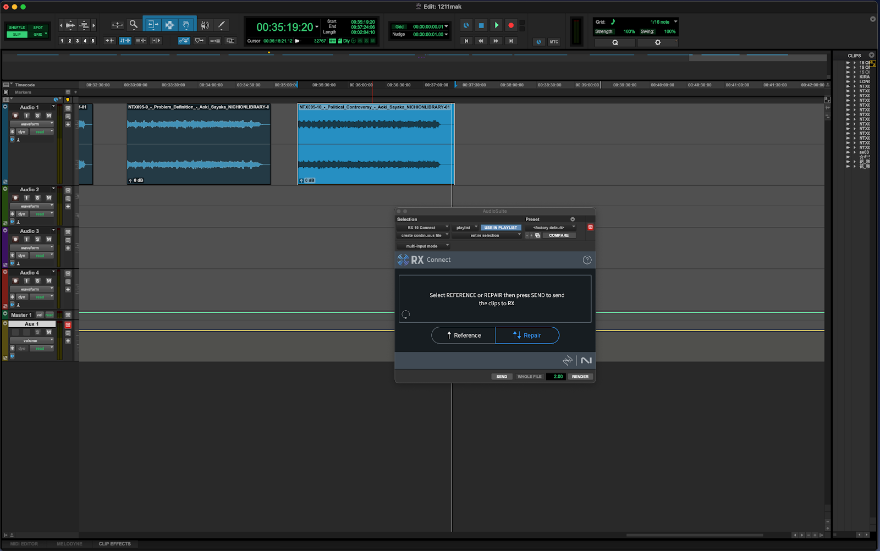The width and height of the screenshot is (880, 551).
Task: Open the main counter format dropdown
Action: point(317,27)
